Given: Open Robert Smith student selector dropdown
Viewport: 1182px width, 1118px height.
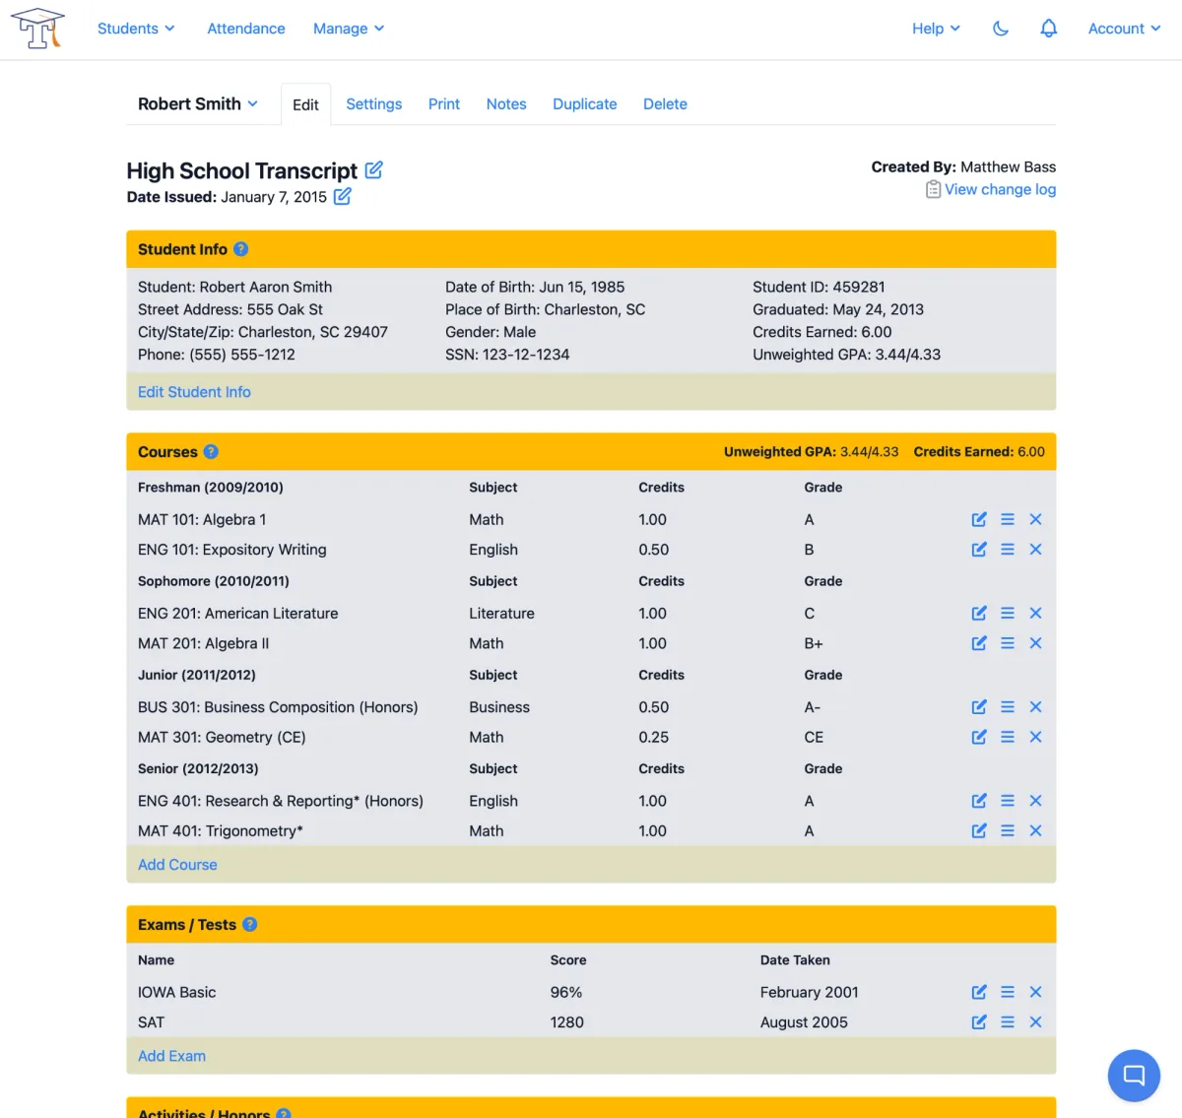Looking at the screenshot, I should click(x=198, y=103).
